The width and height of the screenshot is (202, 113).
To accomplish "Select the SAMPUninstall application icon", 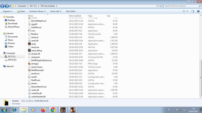I will 29,70.
